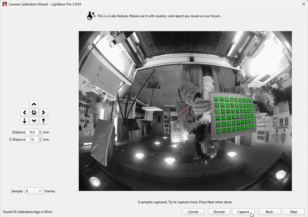Increase the Distance value by one step
The height and width of the screenshot is (217, 308).
click(40, 131)
